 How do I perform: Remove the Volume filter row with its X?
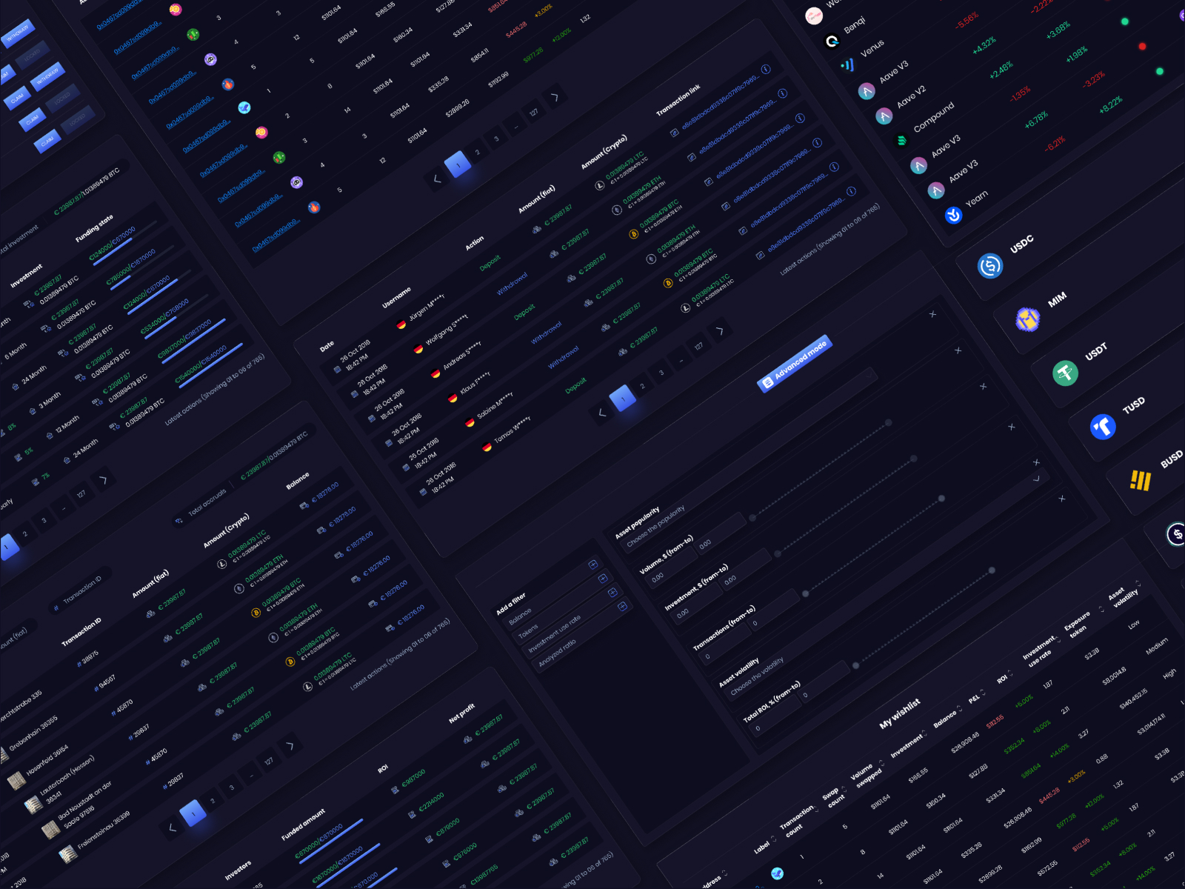click(958, 350)
